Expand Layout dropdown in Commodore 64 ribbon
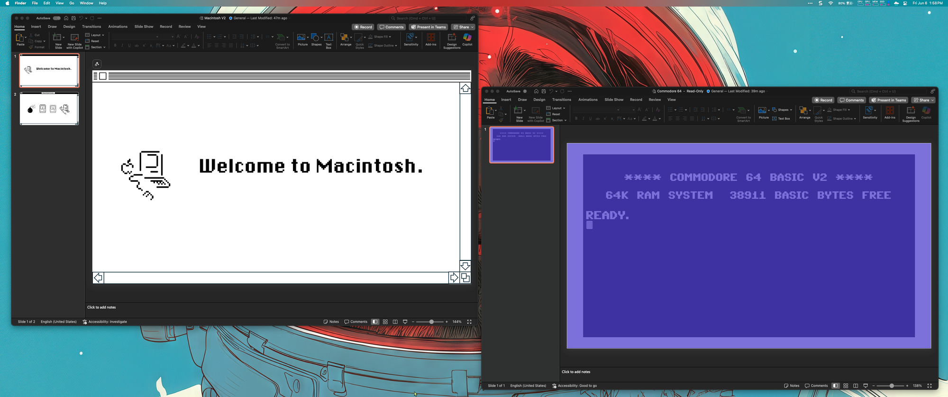Image resolution: width=948 pixels, height=397 pixels. pyautogui.click(x=556, y=108)
